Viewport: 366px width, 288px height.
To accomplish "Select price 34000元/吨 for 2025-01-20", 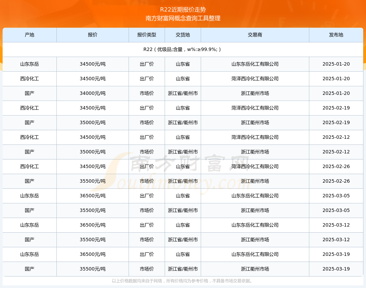I will [93, 93].
